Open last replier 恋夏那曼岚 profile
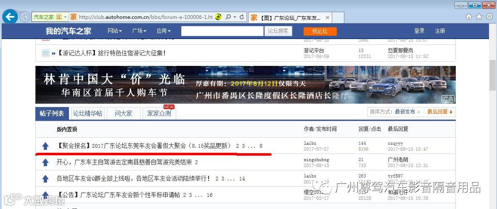Viewport: 497px width, 209px height. [x=401, y=51]
